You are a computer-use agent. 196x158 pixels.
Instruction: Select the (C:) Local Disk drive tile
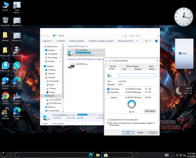(86, 53)
